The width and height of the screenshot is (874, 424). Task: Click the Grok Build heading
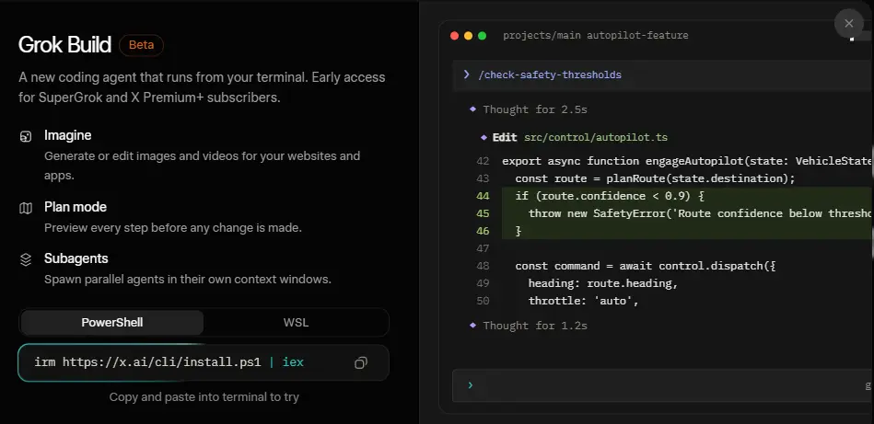64,45
